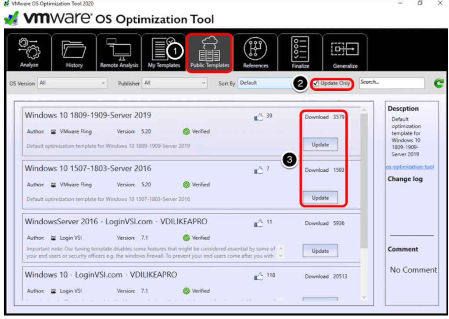Toggle the Update Only checkbox
Screen dimensions: 449x319
point(316,83)
